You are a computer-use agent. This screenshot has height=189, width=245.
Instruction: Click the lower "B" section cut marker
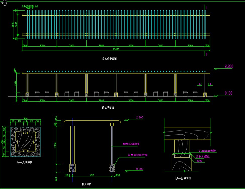pyautogui.click(x=207, y=54)
